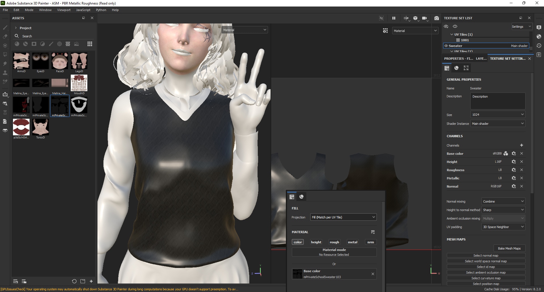This screenshot has height=292, width=544.
Task: Switch to the Layers tab
Action: 481,59
